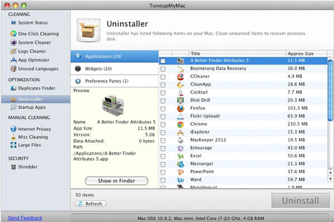Click the Uninstall button
The image size is (334, 222).
point(301,200)
